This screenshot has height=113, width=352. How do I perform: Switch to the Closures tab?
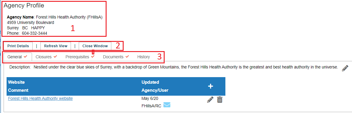(x=44, y=57)
